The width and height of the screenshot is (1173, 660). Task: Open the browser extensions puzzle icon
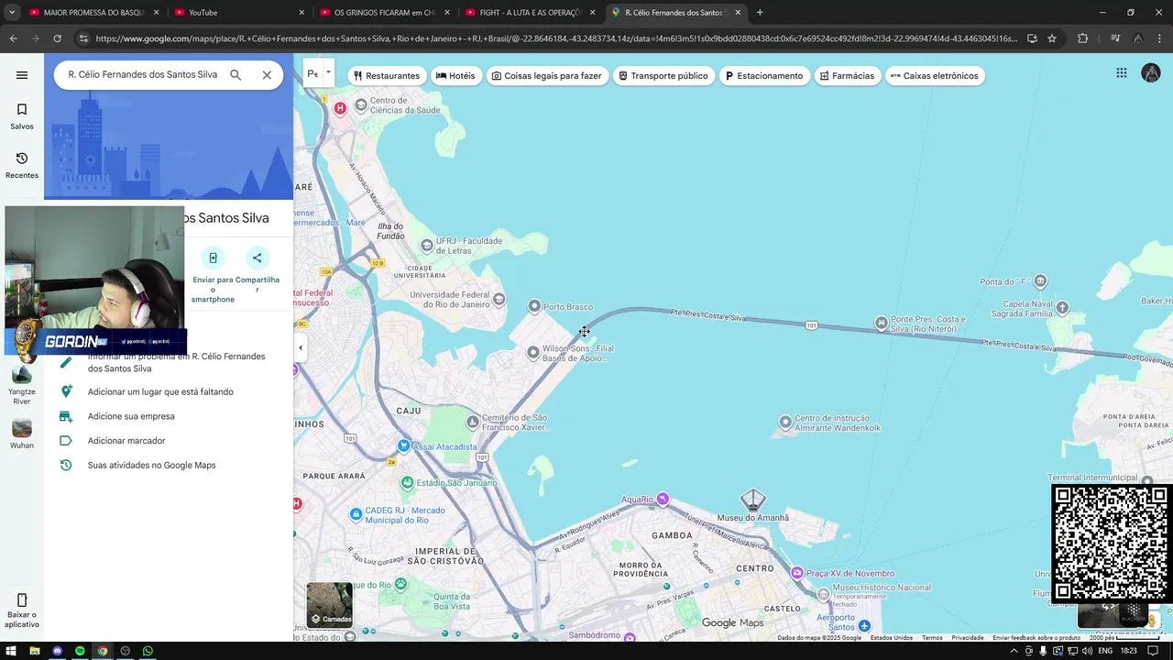point(1082,38)
